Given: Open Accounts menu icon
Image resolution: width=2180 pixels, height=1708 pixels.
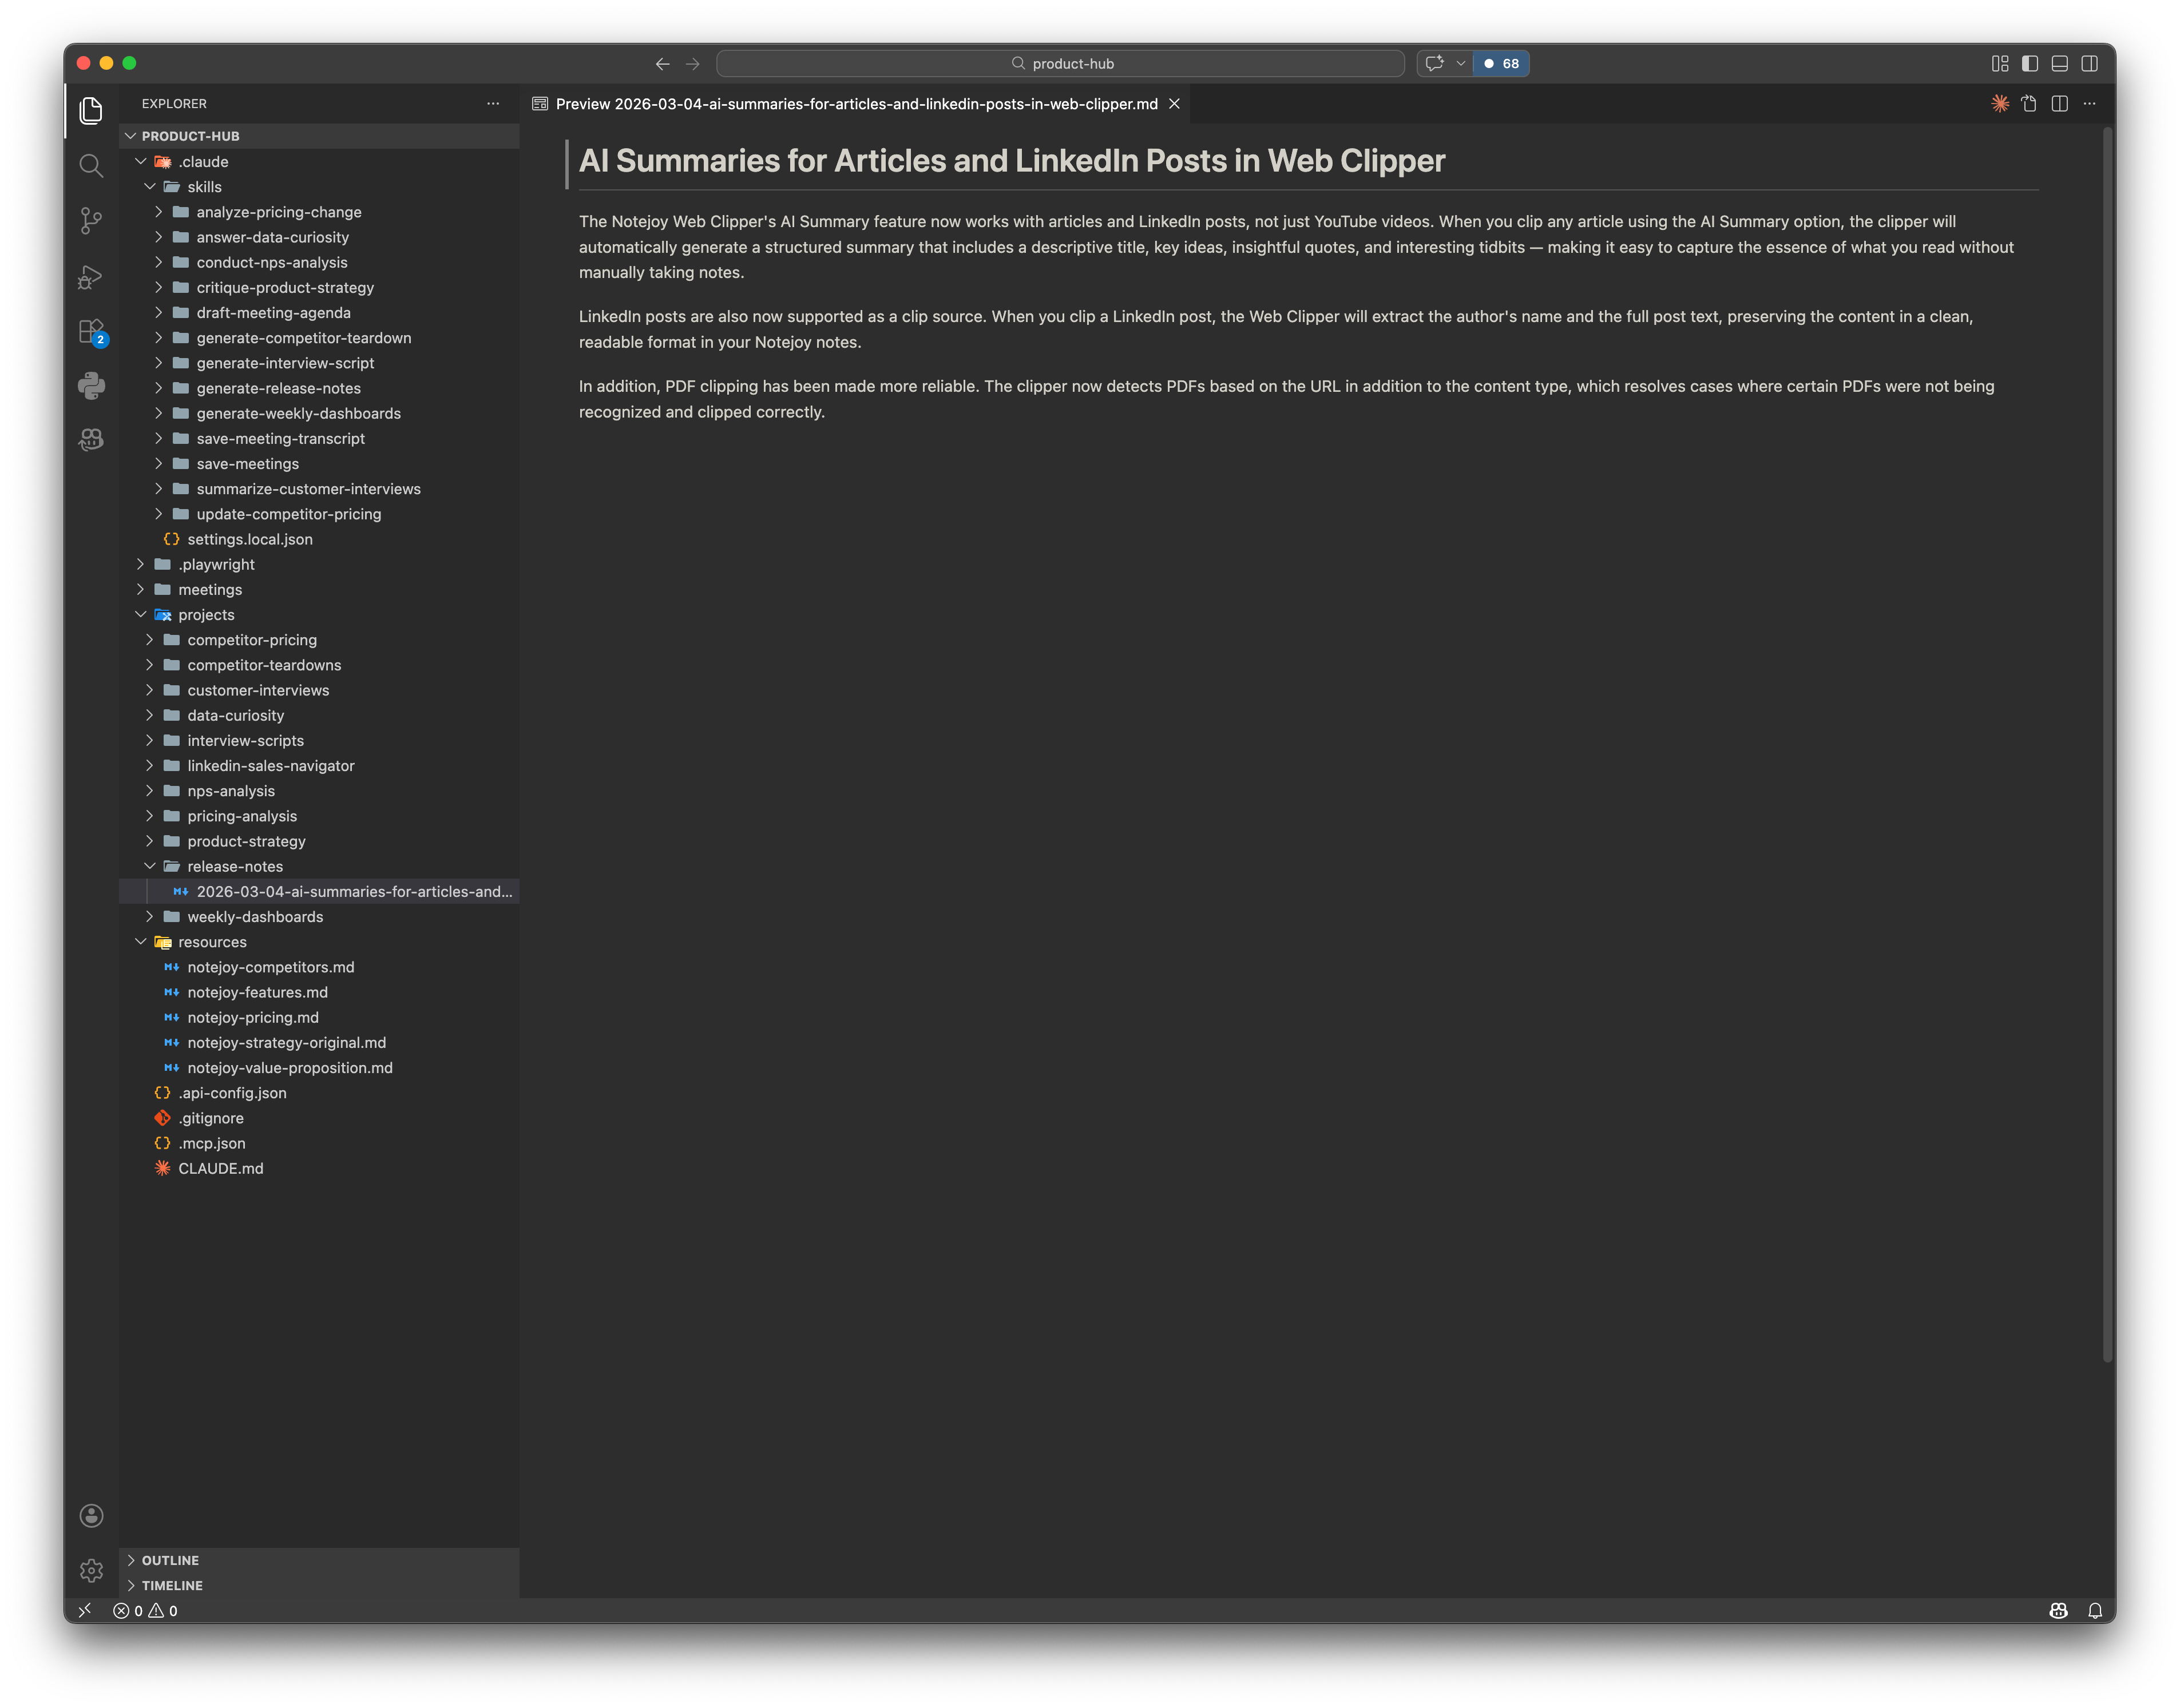Looking at the screenshot, I should point(91,1516).
